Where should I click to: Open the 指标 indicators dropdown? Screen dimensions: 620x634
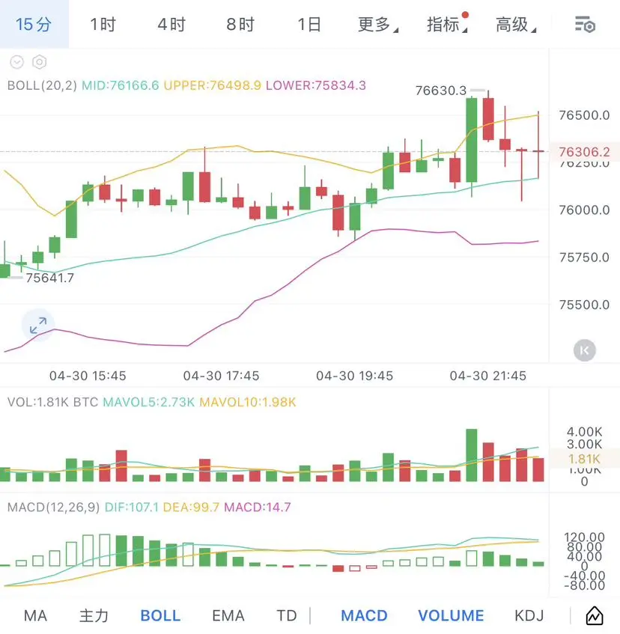coord(447,24)
